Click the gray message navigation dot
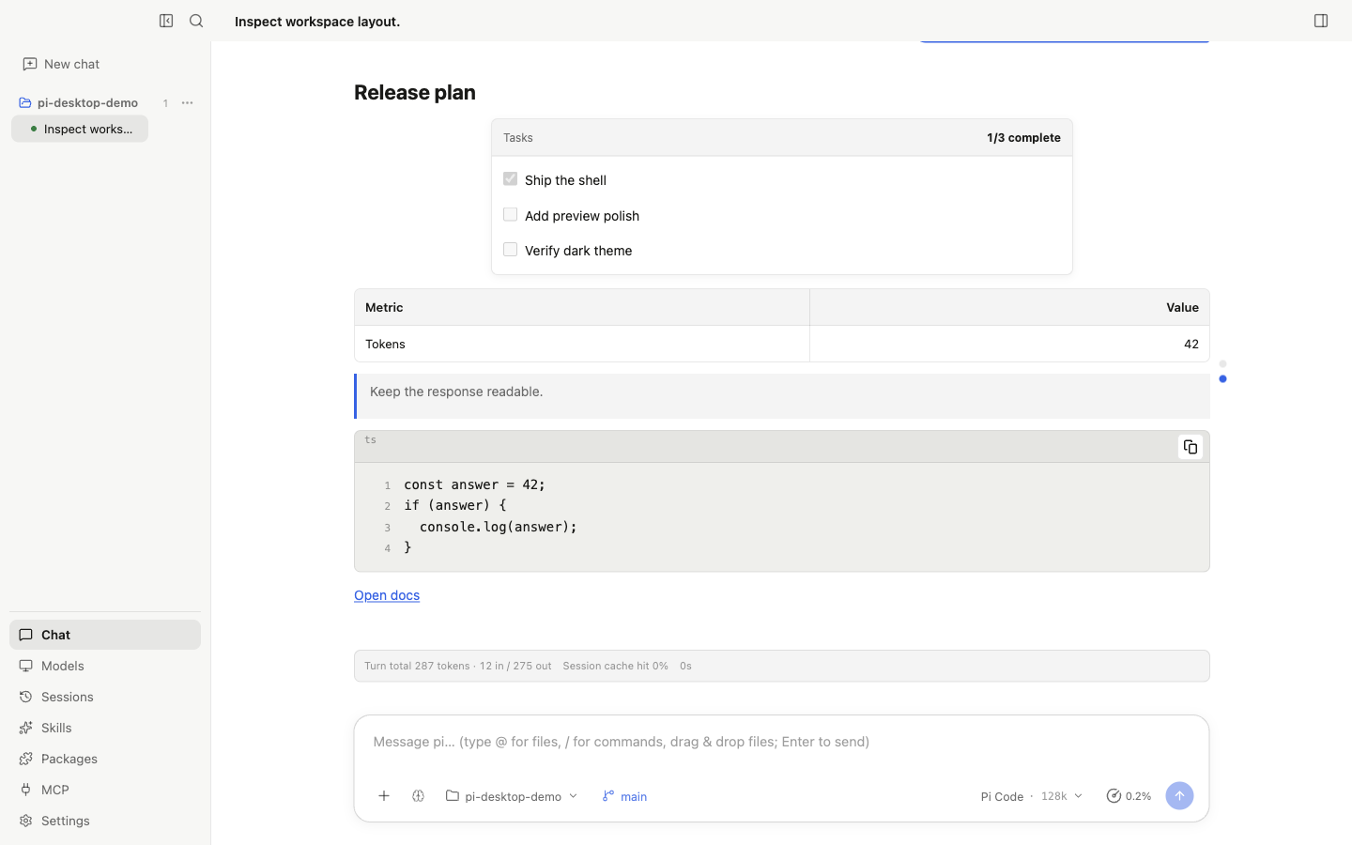Viewport: 1352px width, 845px height. tap(1222, 363)
